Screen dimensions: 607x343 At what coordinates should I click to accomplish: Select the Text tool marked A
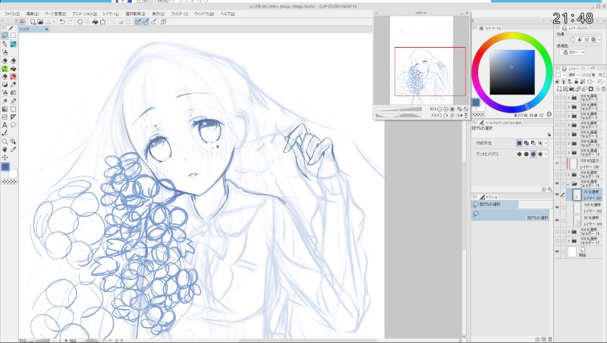tap(5, 125)
